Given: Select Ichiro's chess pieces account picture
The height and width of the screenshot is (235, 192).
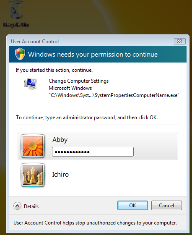Looking at the screenshot, I should [33, 175].
